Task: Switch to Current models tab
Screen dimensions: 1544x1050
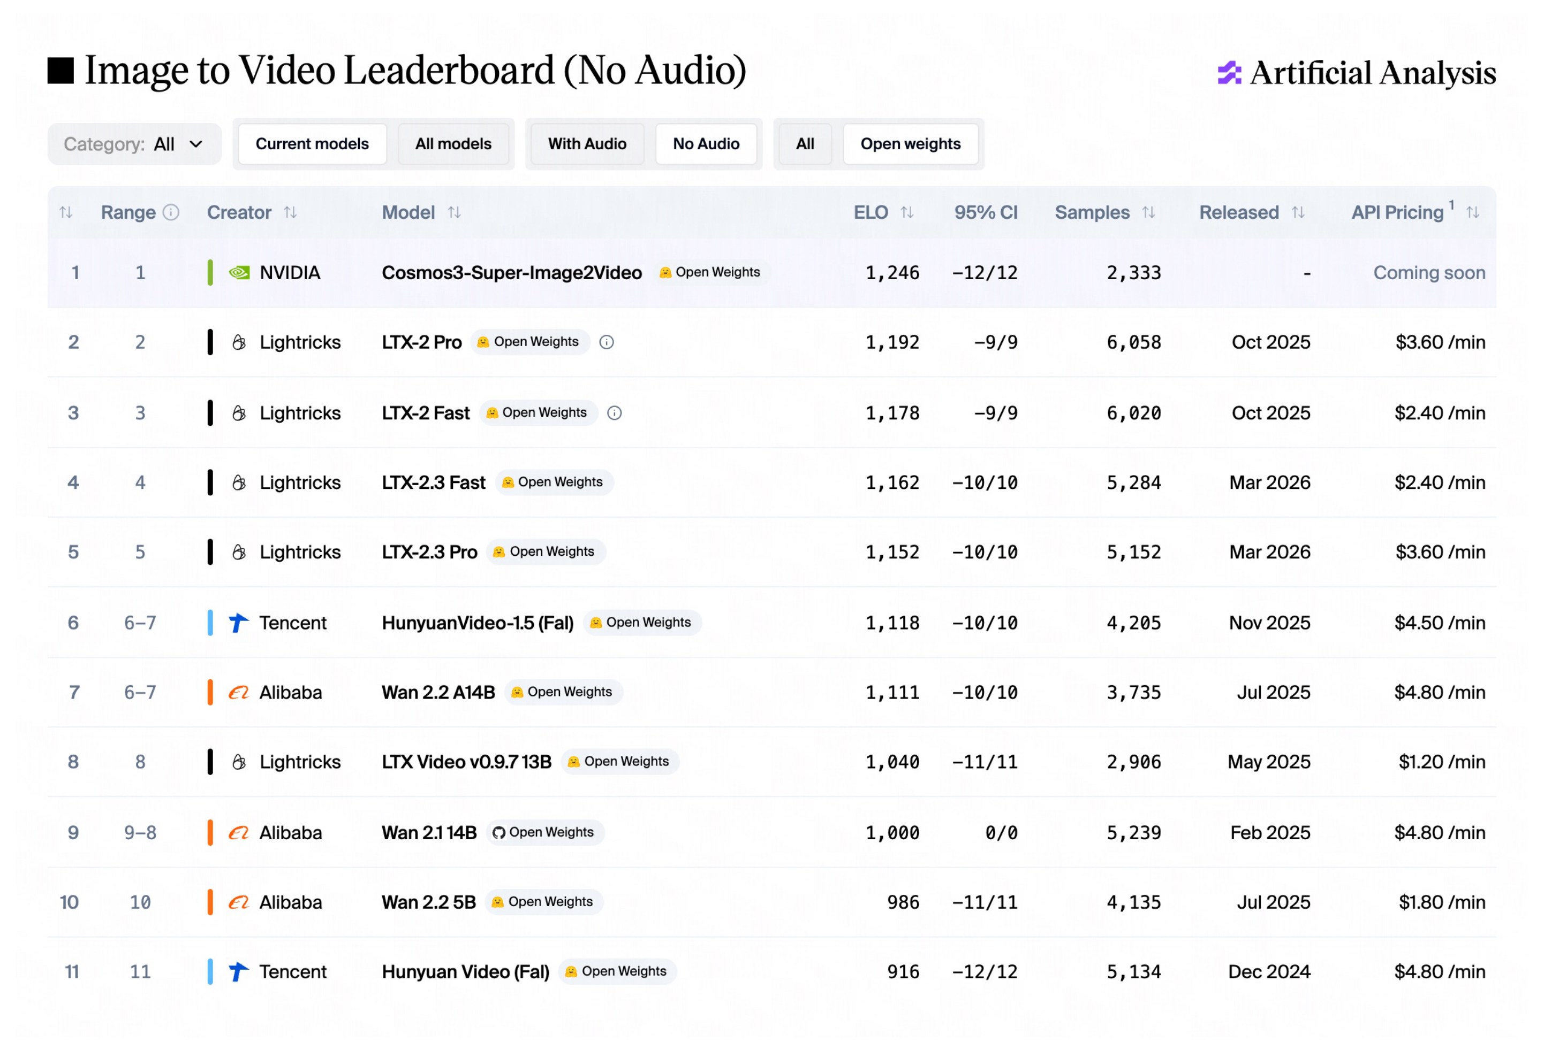Action: 312,144
